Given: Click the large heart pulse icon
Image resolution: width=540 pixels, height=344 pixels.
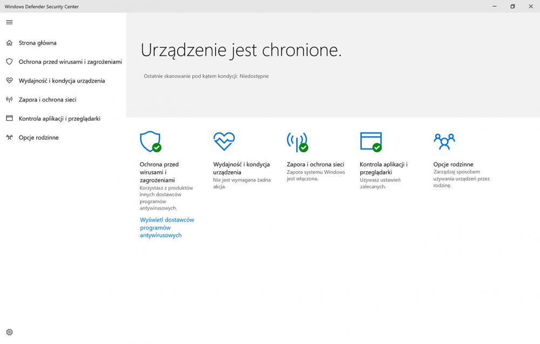Looking at the screenshot, I should [x=224, y=141].
